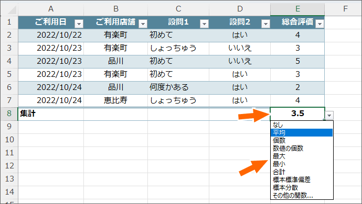Select column C header
Screen dimensions: 362x204
[x=178, y=9]
